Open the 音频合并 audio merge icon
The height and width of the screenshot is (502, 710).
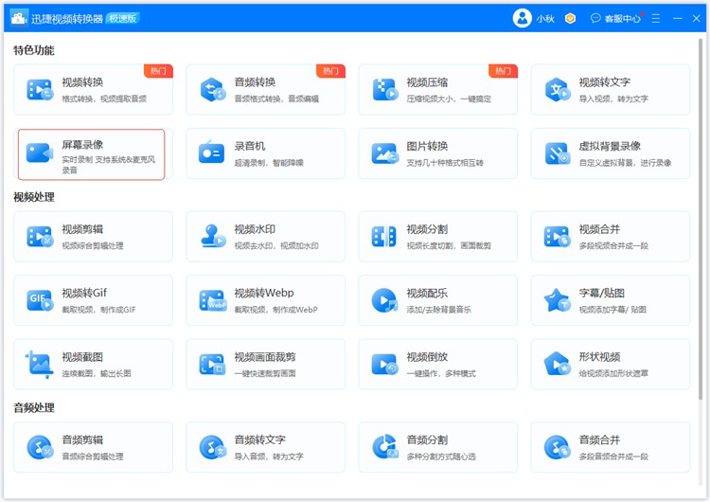coord(557,447)
